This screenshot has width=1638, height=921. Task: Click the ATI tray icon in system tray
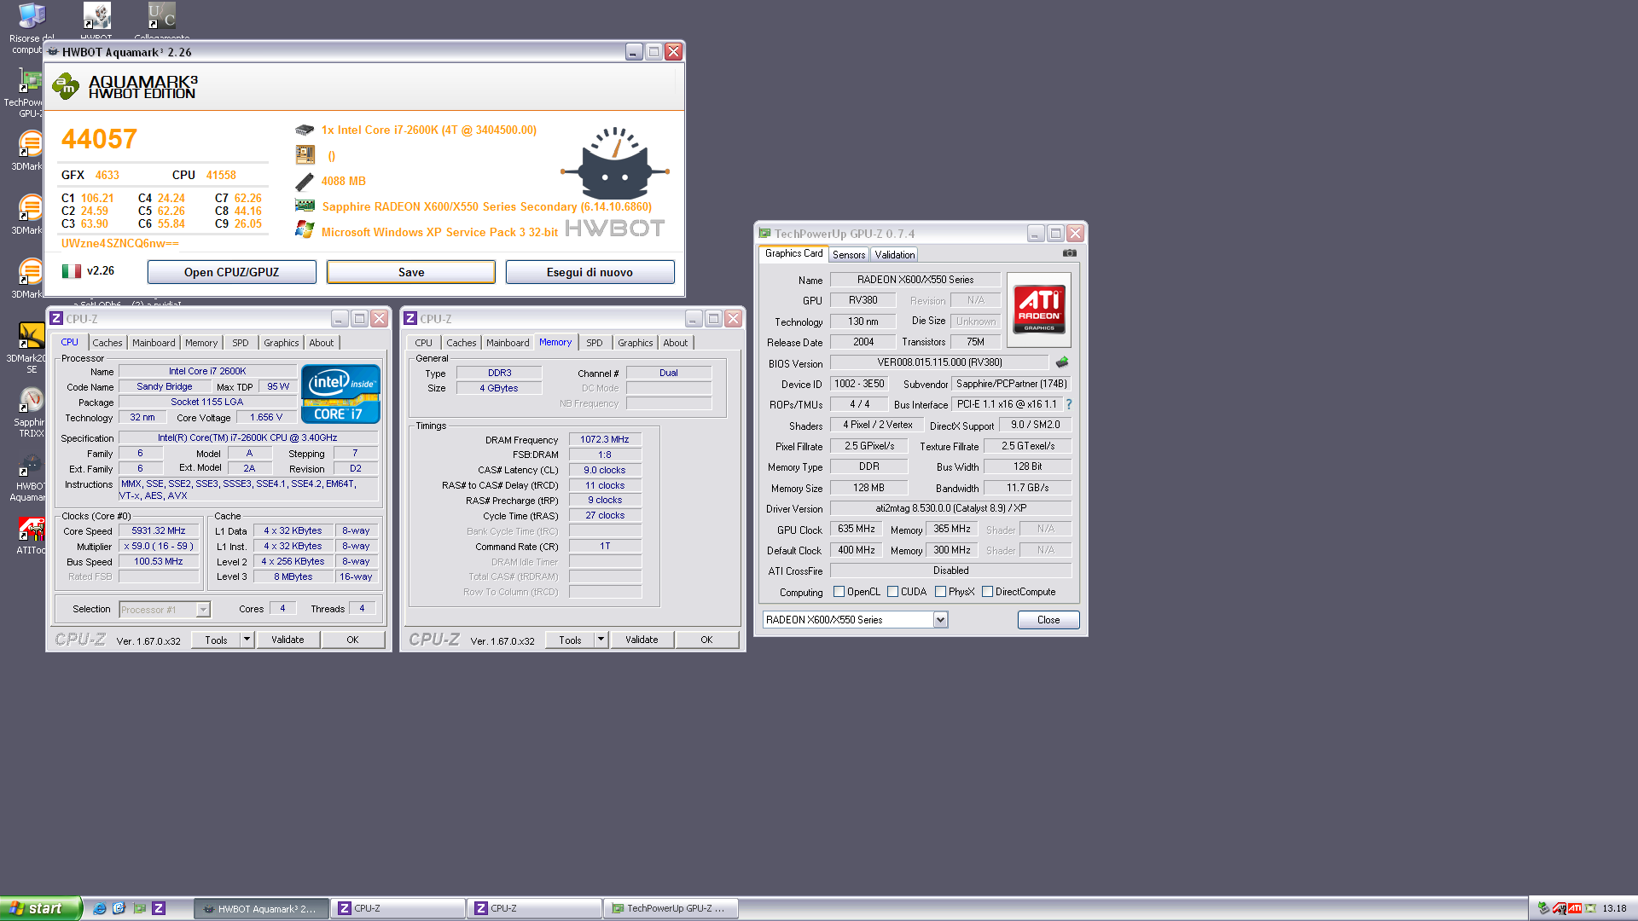(x=1574, y=909)
